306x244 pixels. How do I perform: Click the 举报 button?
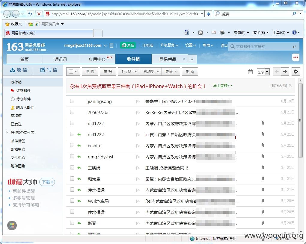(x=108, y=72)
